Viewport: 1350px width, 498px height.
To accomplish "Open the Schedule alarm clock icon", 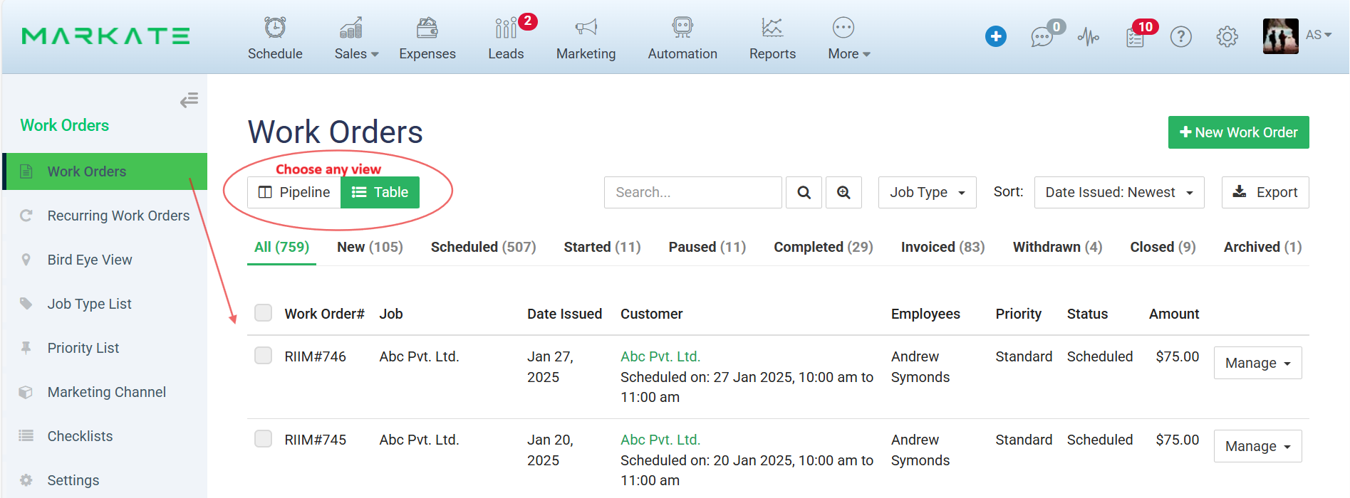I will (275, 28).
